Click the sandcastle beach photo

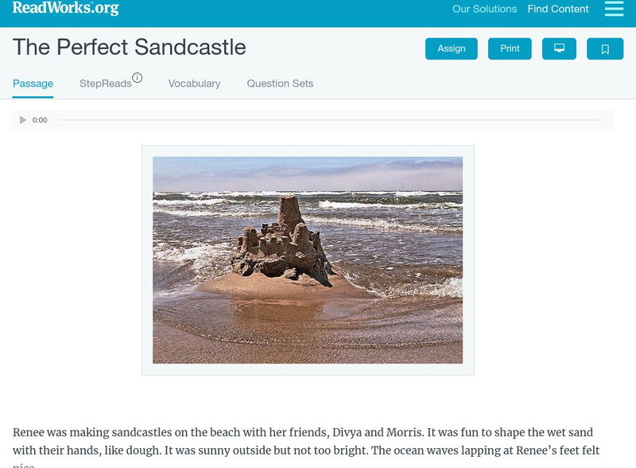click(x=308, y=262)
